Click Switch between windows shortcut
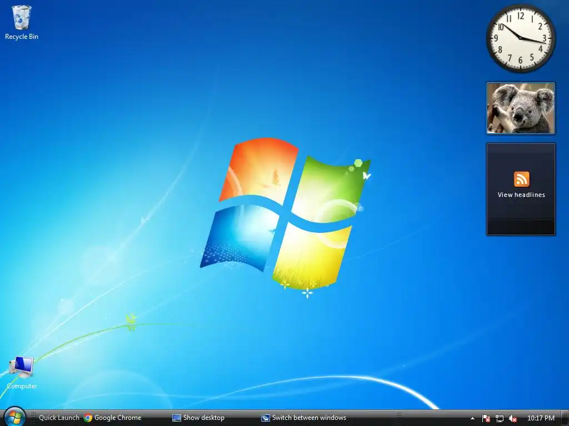569x426 pixels. click(303, 418)
